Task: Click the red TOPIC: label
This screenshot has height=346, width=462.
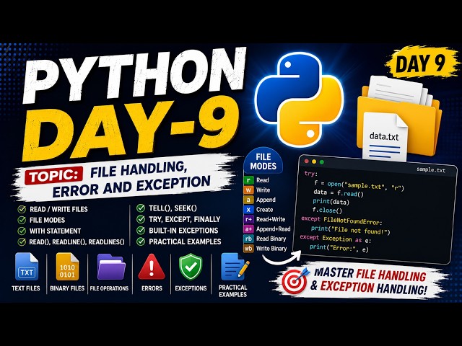Action: [x=53, y=176]
